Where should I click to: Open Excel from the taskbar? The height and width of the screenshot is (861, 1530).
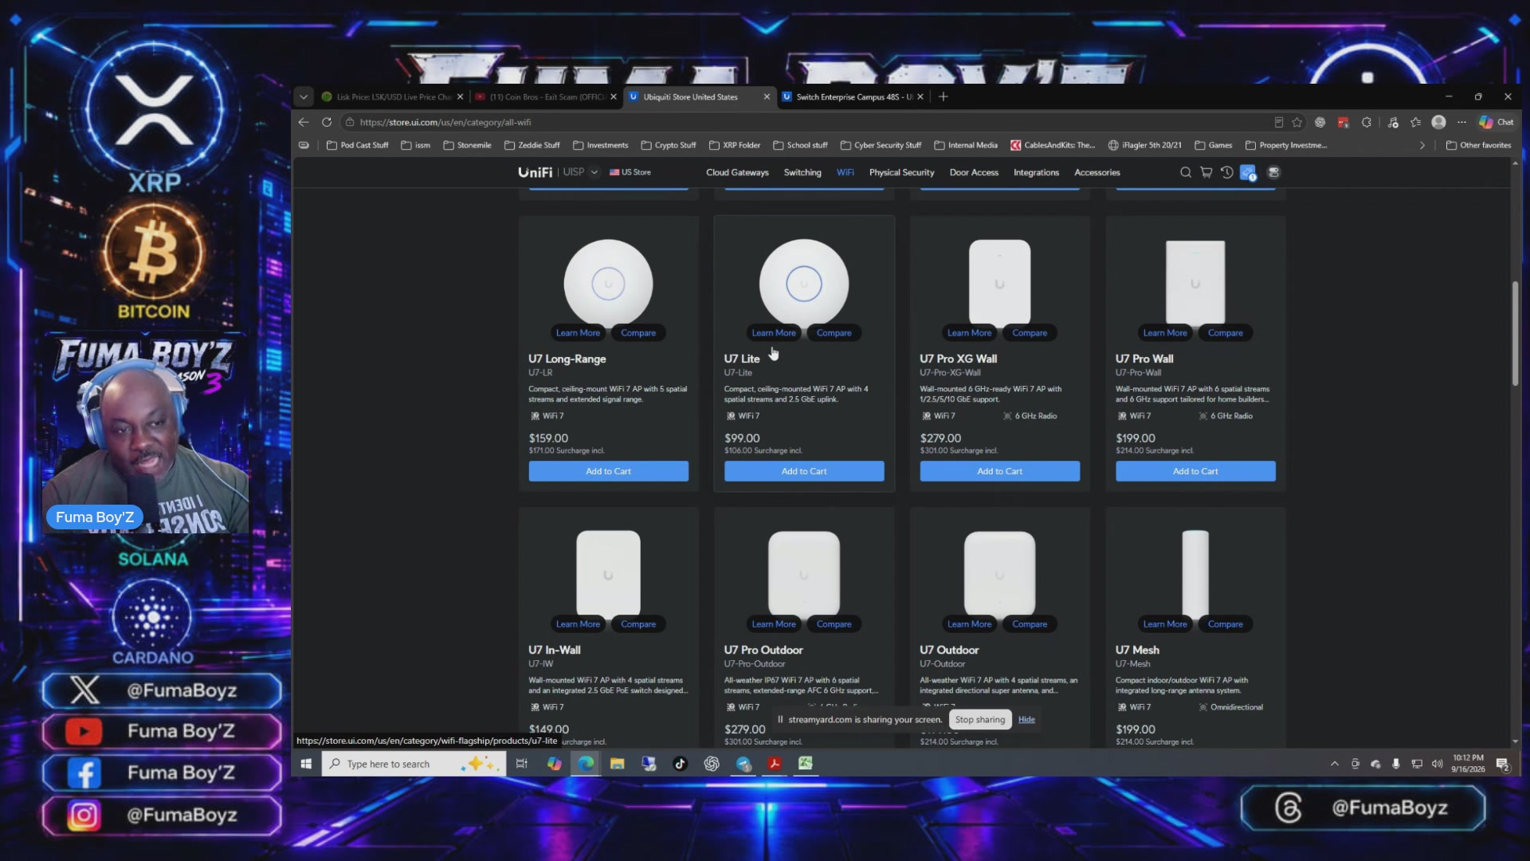point(806,764)
